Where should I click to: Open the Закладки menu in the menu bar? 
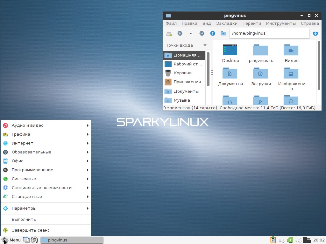(x=227, y=23)
